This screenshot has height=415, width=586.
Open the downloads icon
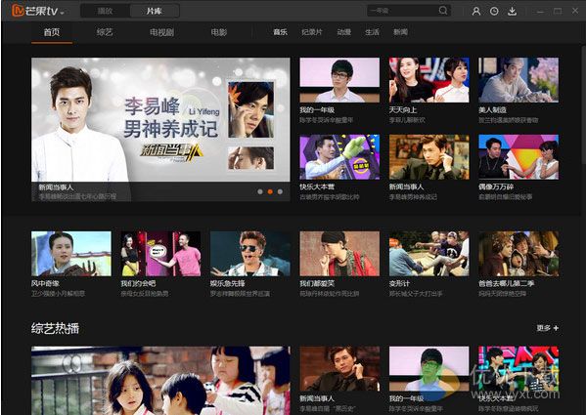coord(512,11)
